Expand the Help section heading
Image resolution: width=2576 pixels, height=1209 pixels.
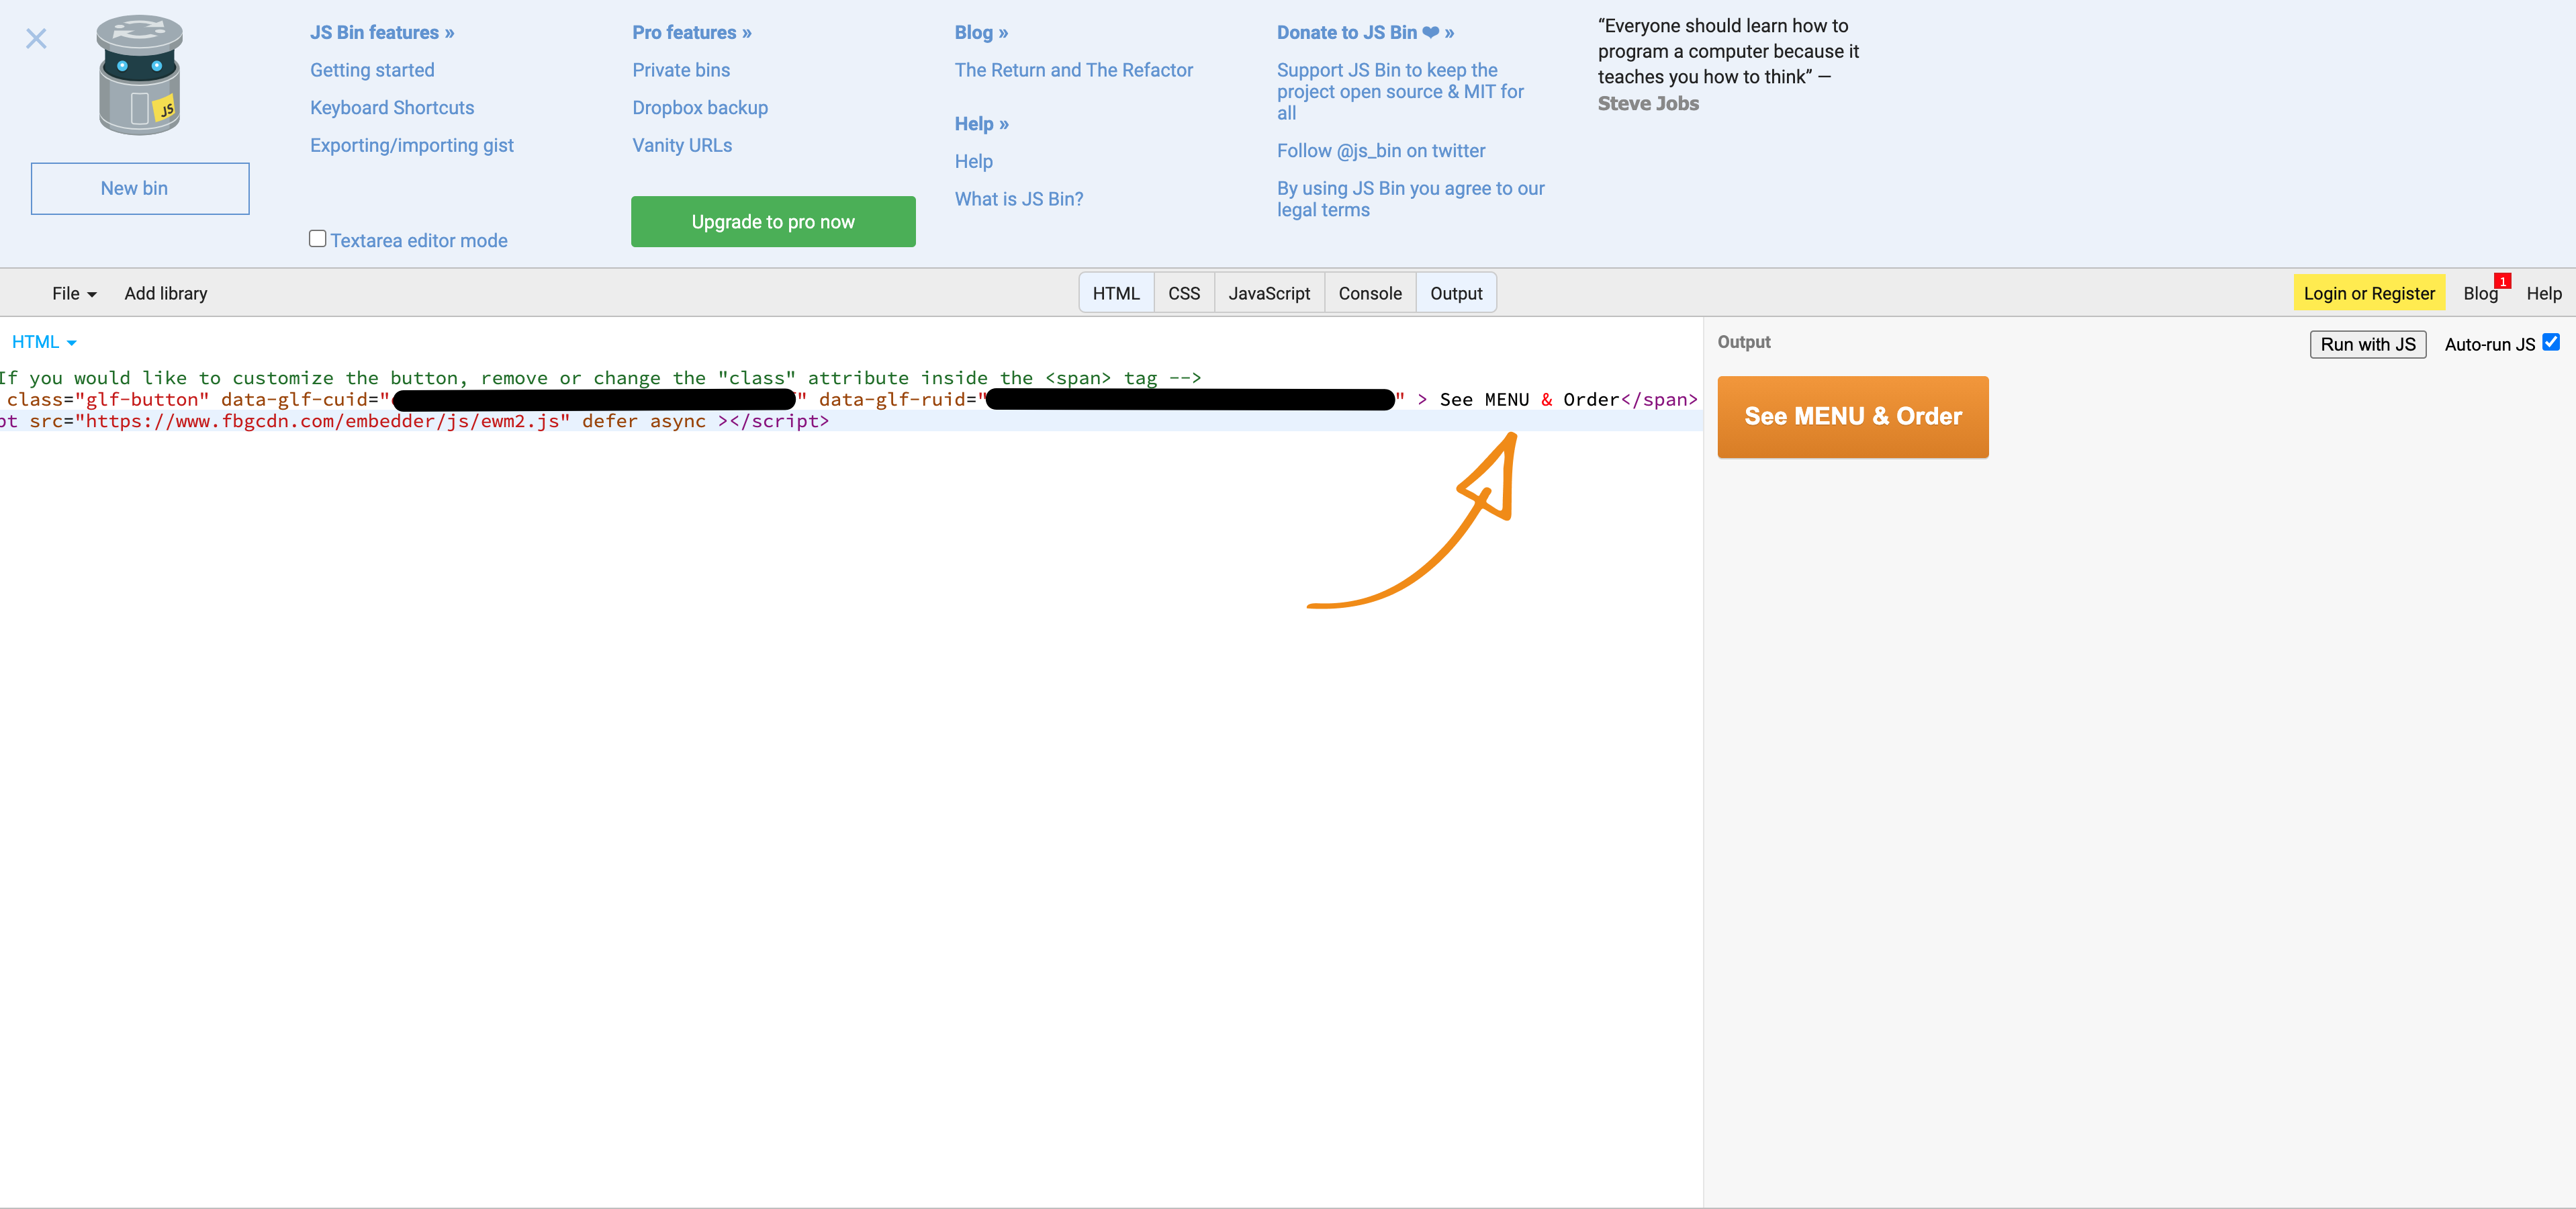(981, 123)
